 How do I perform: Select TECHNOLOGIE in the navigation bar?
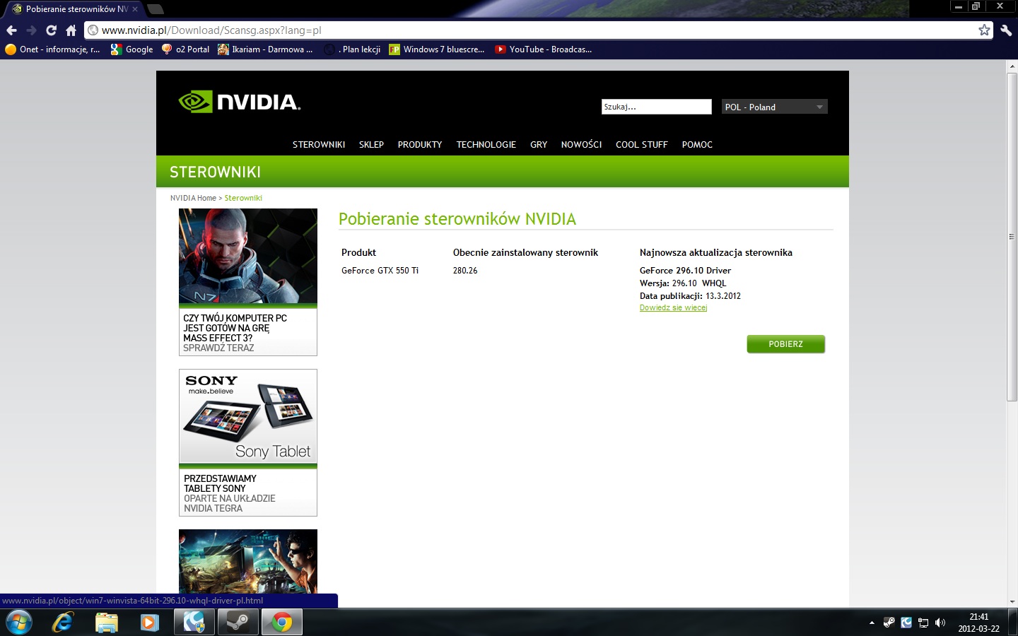coord(486,144)
